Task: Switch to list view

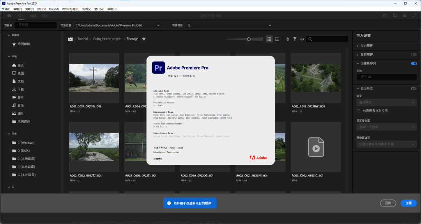Action: (277, 39)
